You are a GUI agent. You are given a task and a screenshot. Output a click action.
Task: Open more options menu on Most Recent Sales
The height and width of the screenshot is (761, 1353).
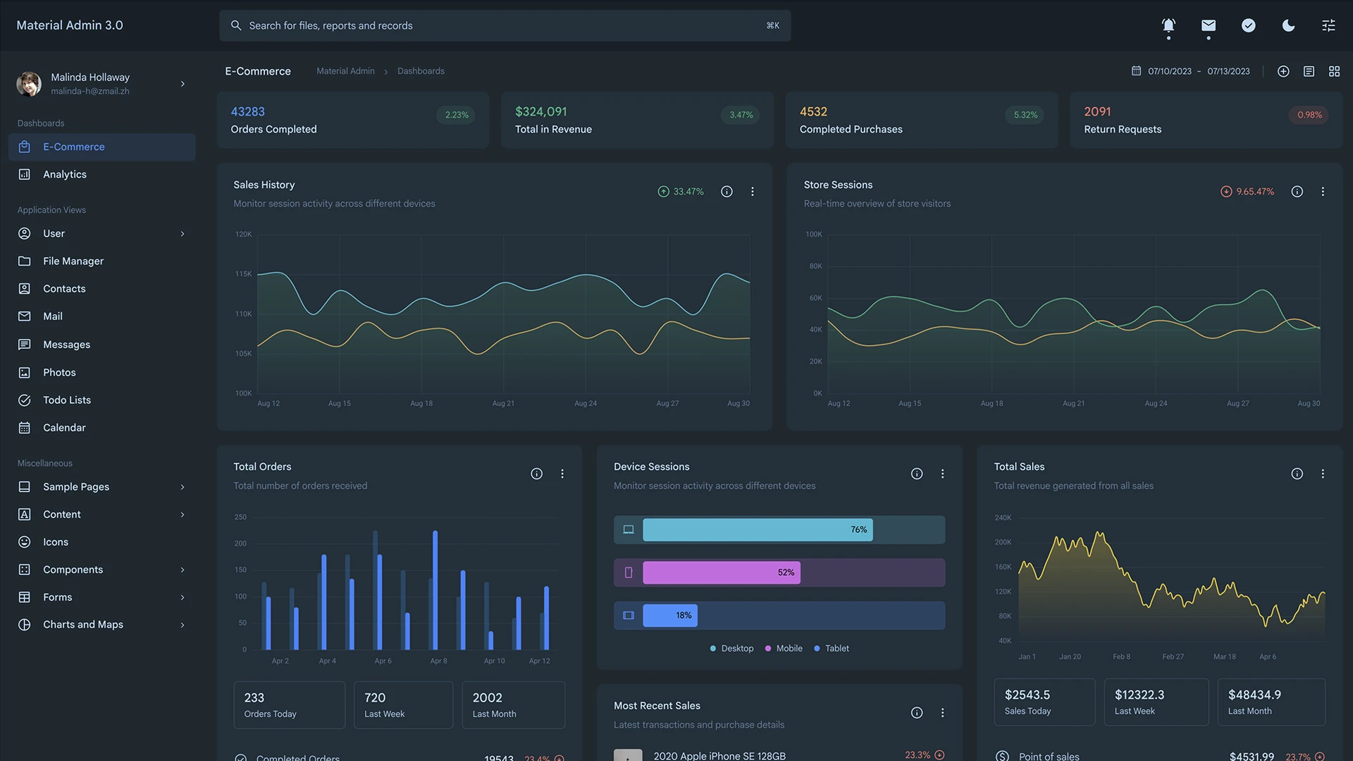click(x=942, y=712)
